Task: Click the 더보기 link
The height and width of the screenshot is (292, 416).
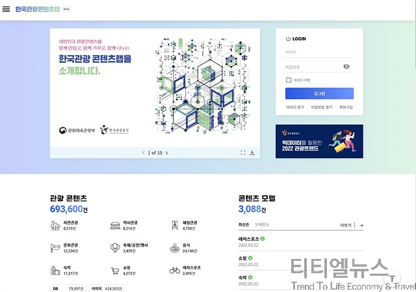Action: click(345, 225)
